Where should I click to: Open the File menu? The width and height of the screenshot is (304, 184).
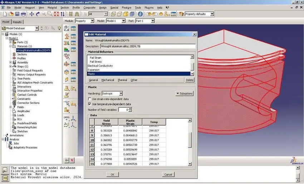[9, 8]
